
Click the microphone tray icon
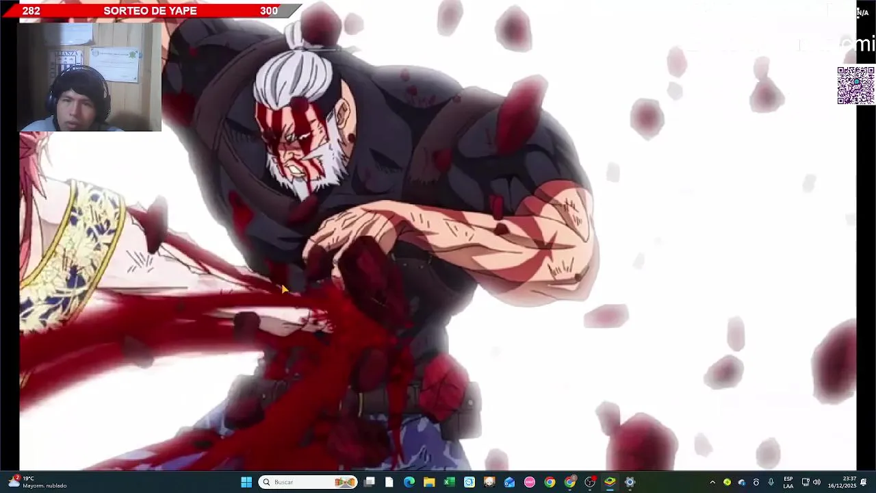click(x=771, y=482)
